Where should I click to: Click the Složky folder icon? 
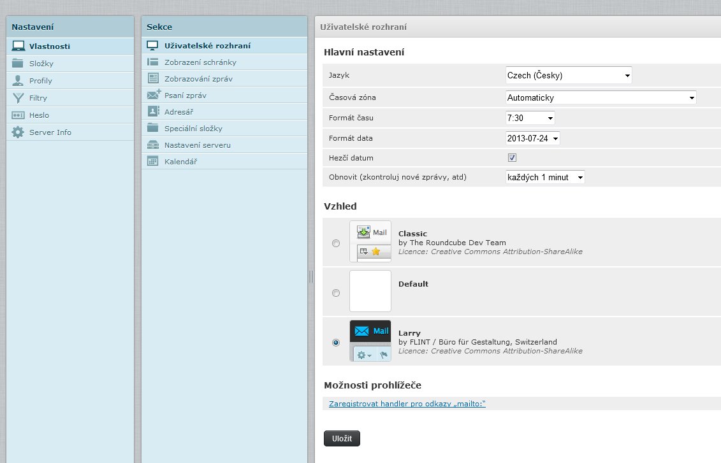pos(18,64)
